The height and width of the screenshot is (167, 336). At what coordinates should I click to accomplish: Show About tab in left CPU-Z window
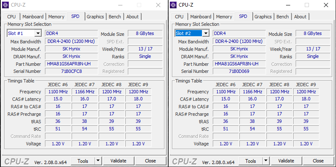click(132, 17)
